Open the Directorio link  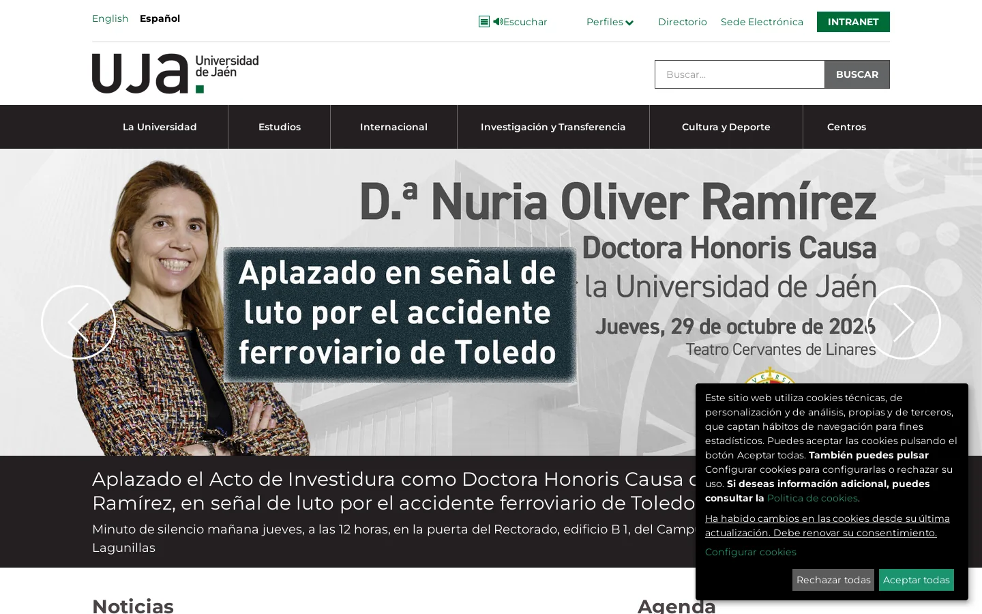pos(683,22)
